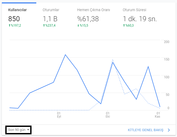Click the 01 Eyl date marker on the axis
177x137 pixels.
click(x=59, y=115)
